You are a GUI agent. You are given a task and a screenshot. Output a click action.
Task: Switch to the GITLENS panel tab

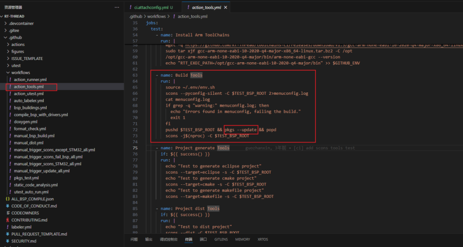(x=221, y=239)
